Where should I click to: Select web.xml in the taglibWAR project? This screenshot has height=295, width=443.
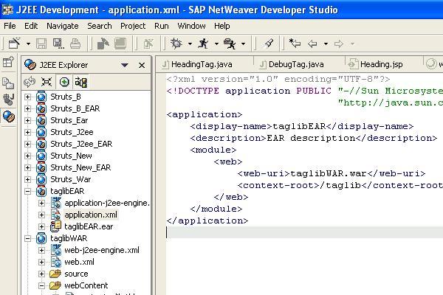point(79,262)
